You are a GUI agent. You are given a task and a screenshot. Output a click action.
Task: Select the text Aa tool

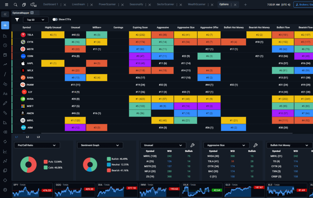[x=5, y=94]
